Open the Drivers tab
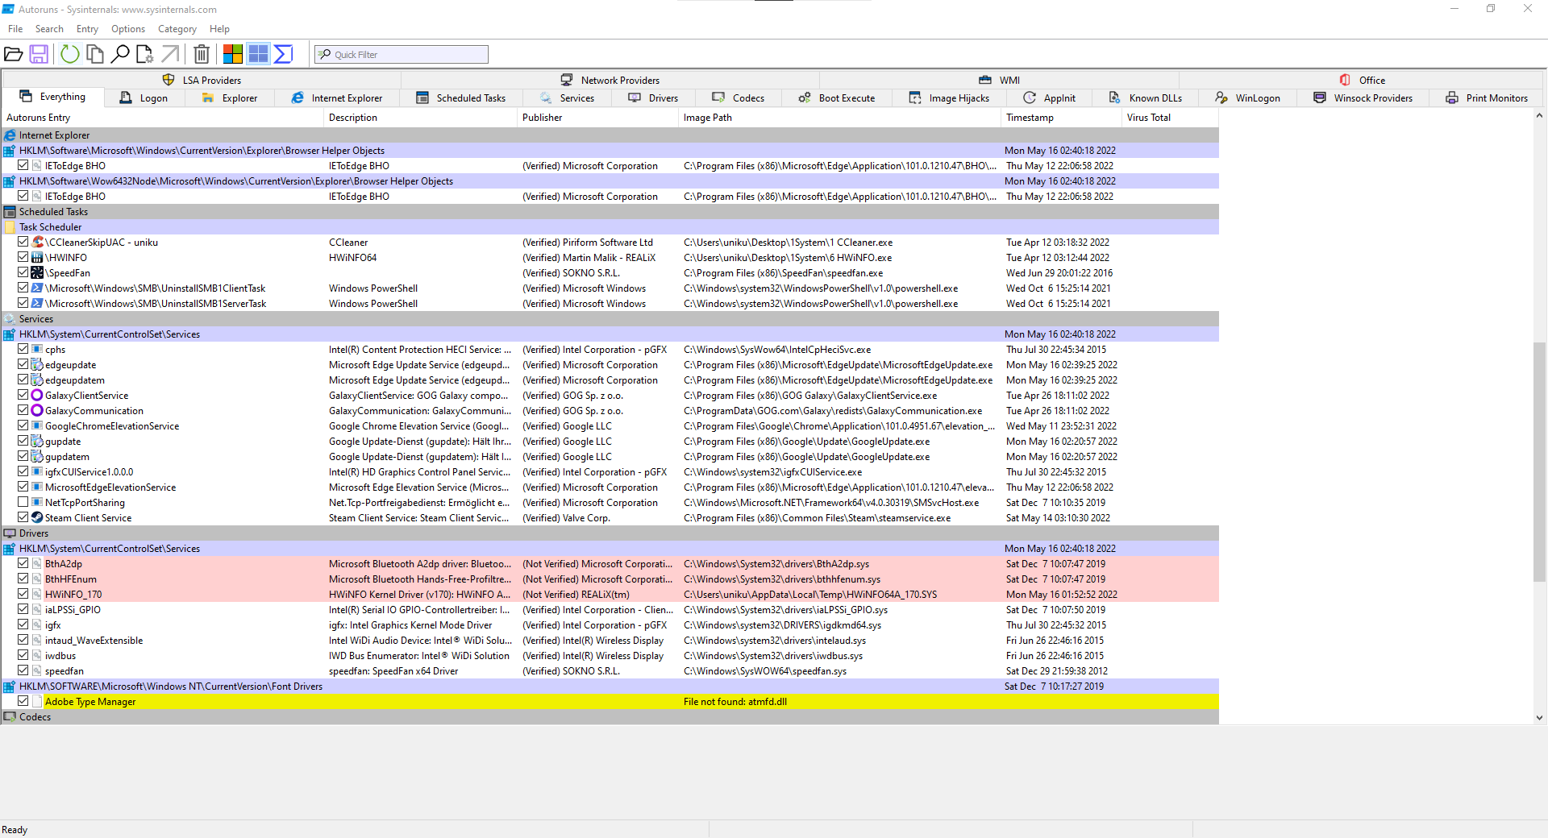The image size is (1548, 838). tap(654, 98)
